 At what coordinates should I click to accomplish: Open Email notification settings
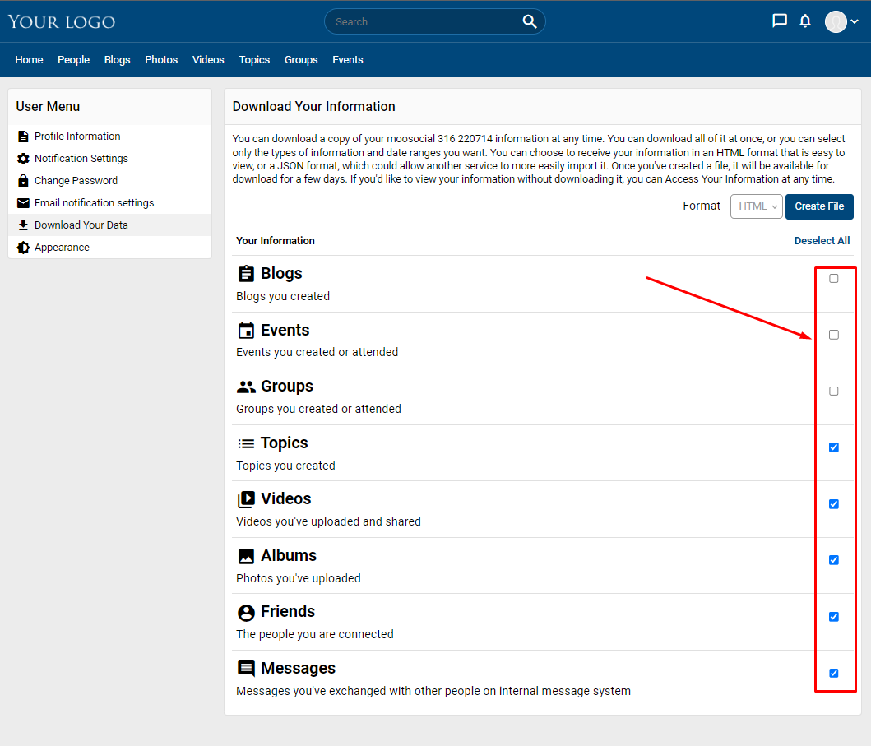tap(110, 203)
